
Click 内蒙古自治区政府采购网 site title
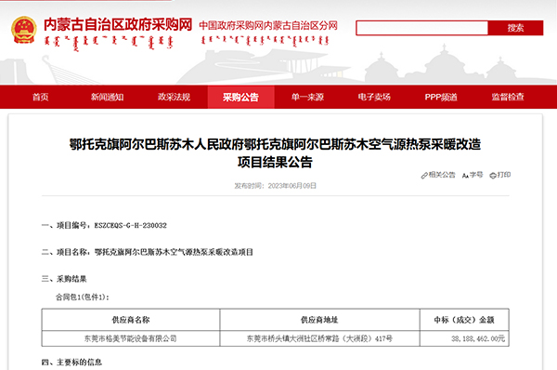[x=118, y=24]
